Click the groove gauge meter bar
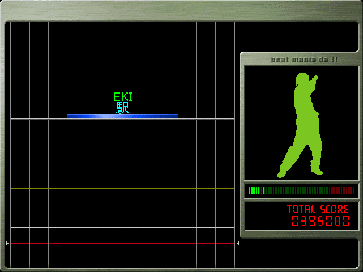The image size is (363, 272). click(x=301, y=191)
